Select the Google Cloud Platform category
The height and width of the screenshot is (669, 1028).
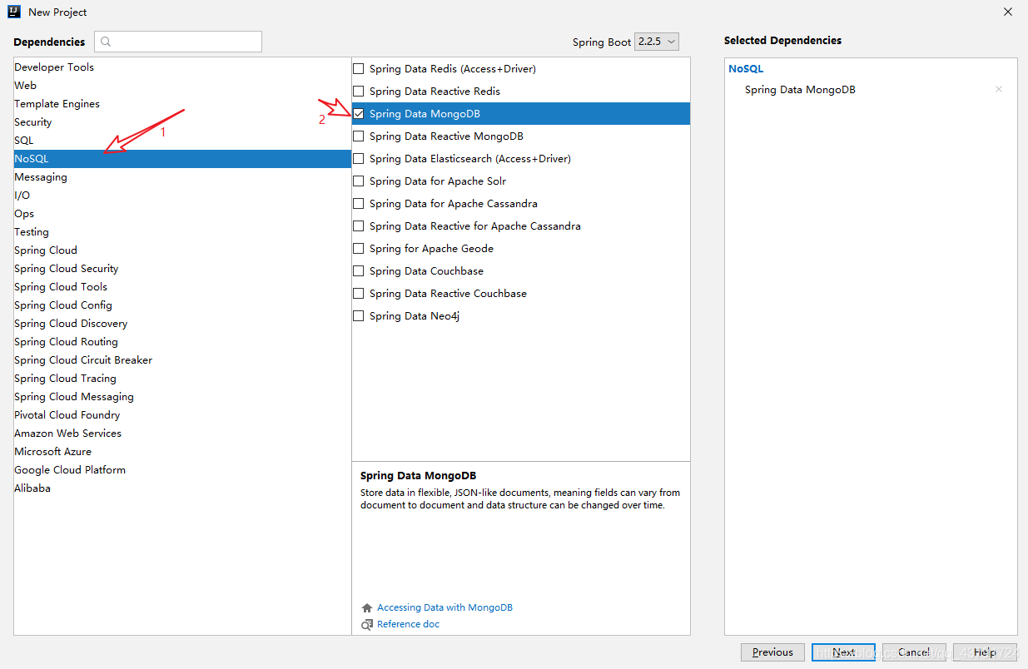tap(182, 470)
